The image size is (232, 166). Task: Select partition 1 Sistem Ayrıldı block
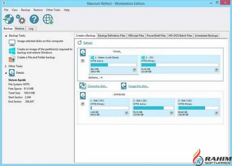click(113, 64)
